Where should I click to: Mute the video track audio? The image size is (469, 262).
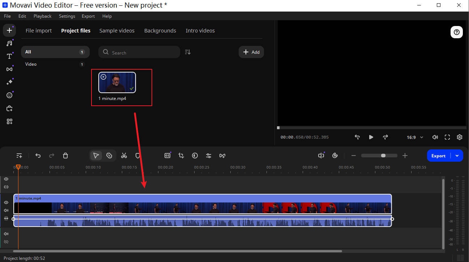[6, 210]
